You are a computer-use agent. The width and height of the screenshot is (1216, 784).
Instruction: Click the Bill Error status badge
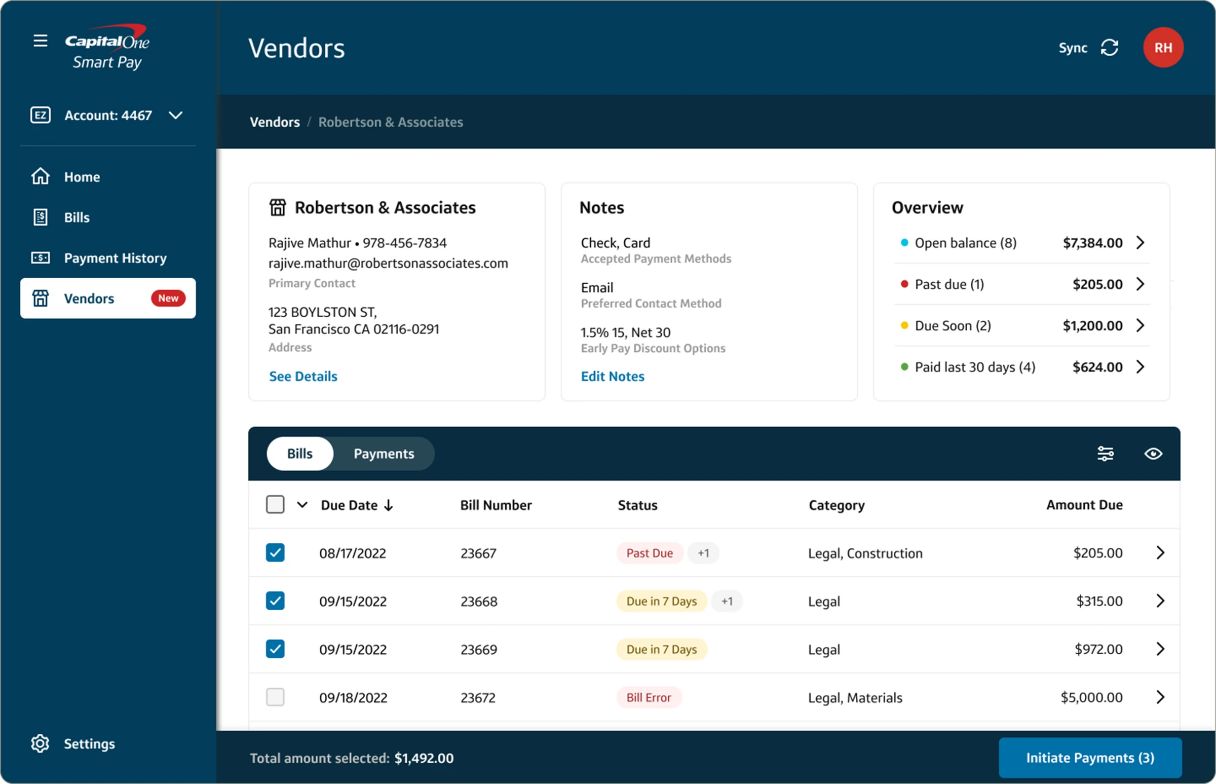click(x=649, y=697)
